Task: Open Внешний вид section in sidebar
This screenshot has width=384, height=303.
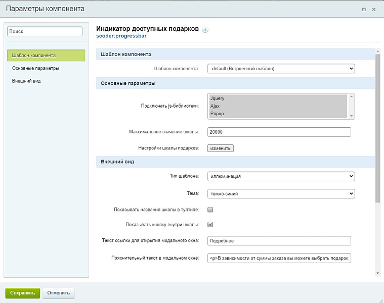Action: [26, 81]
